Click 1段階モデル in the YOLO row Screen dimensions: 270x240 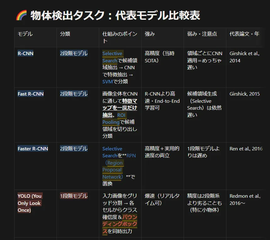pyautogui.click(x=74, y=196)
